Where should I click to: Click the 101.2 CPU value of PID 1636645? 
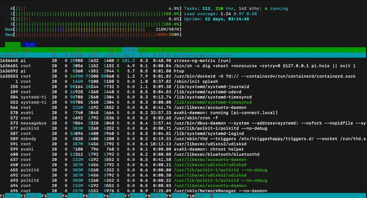[128, 61]
